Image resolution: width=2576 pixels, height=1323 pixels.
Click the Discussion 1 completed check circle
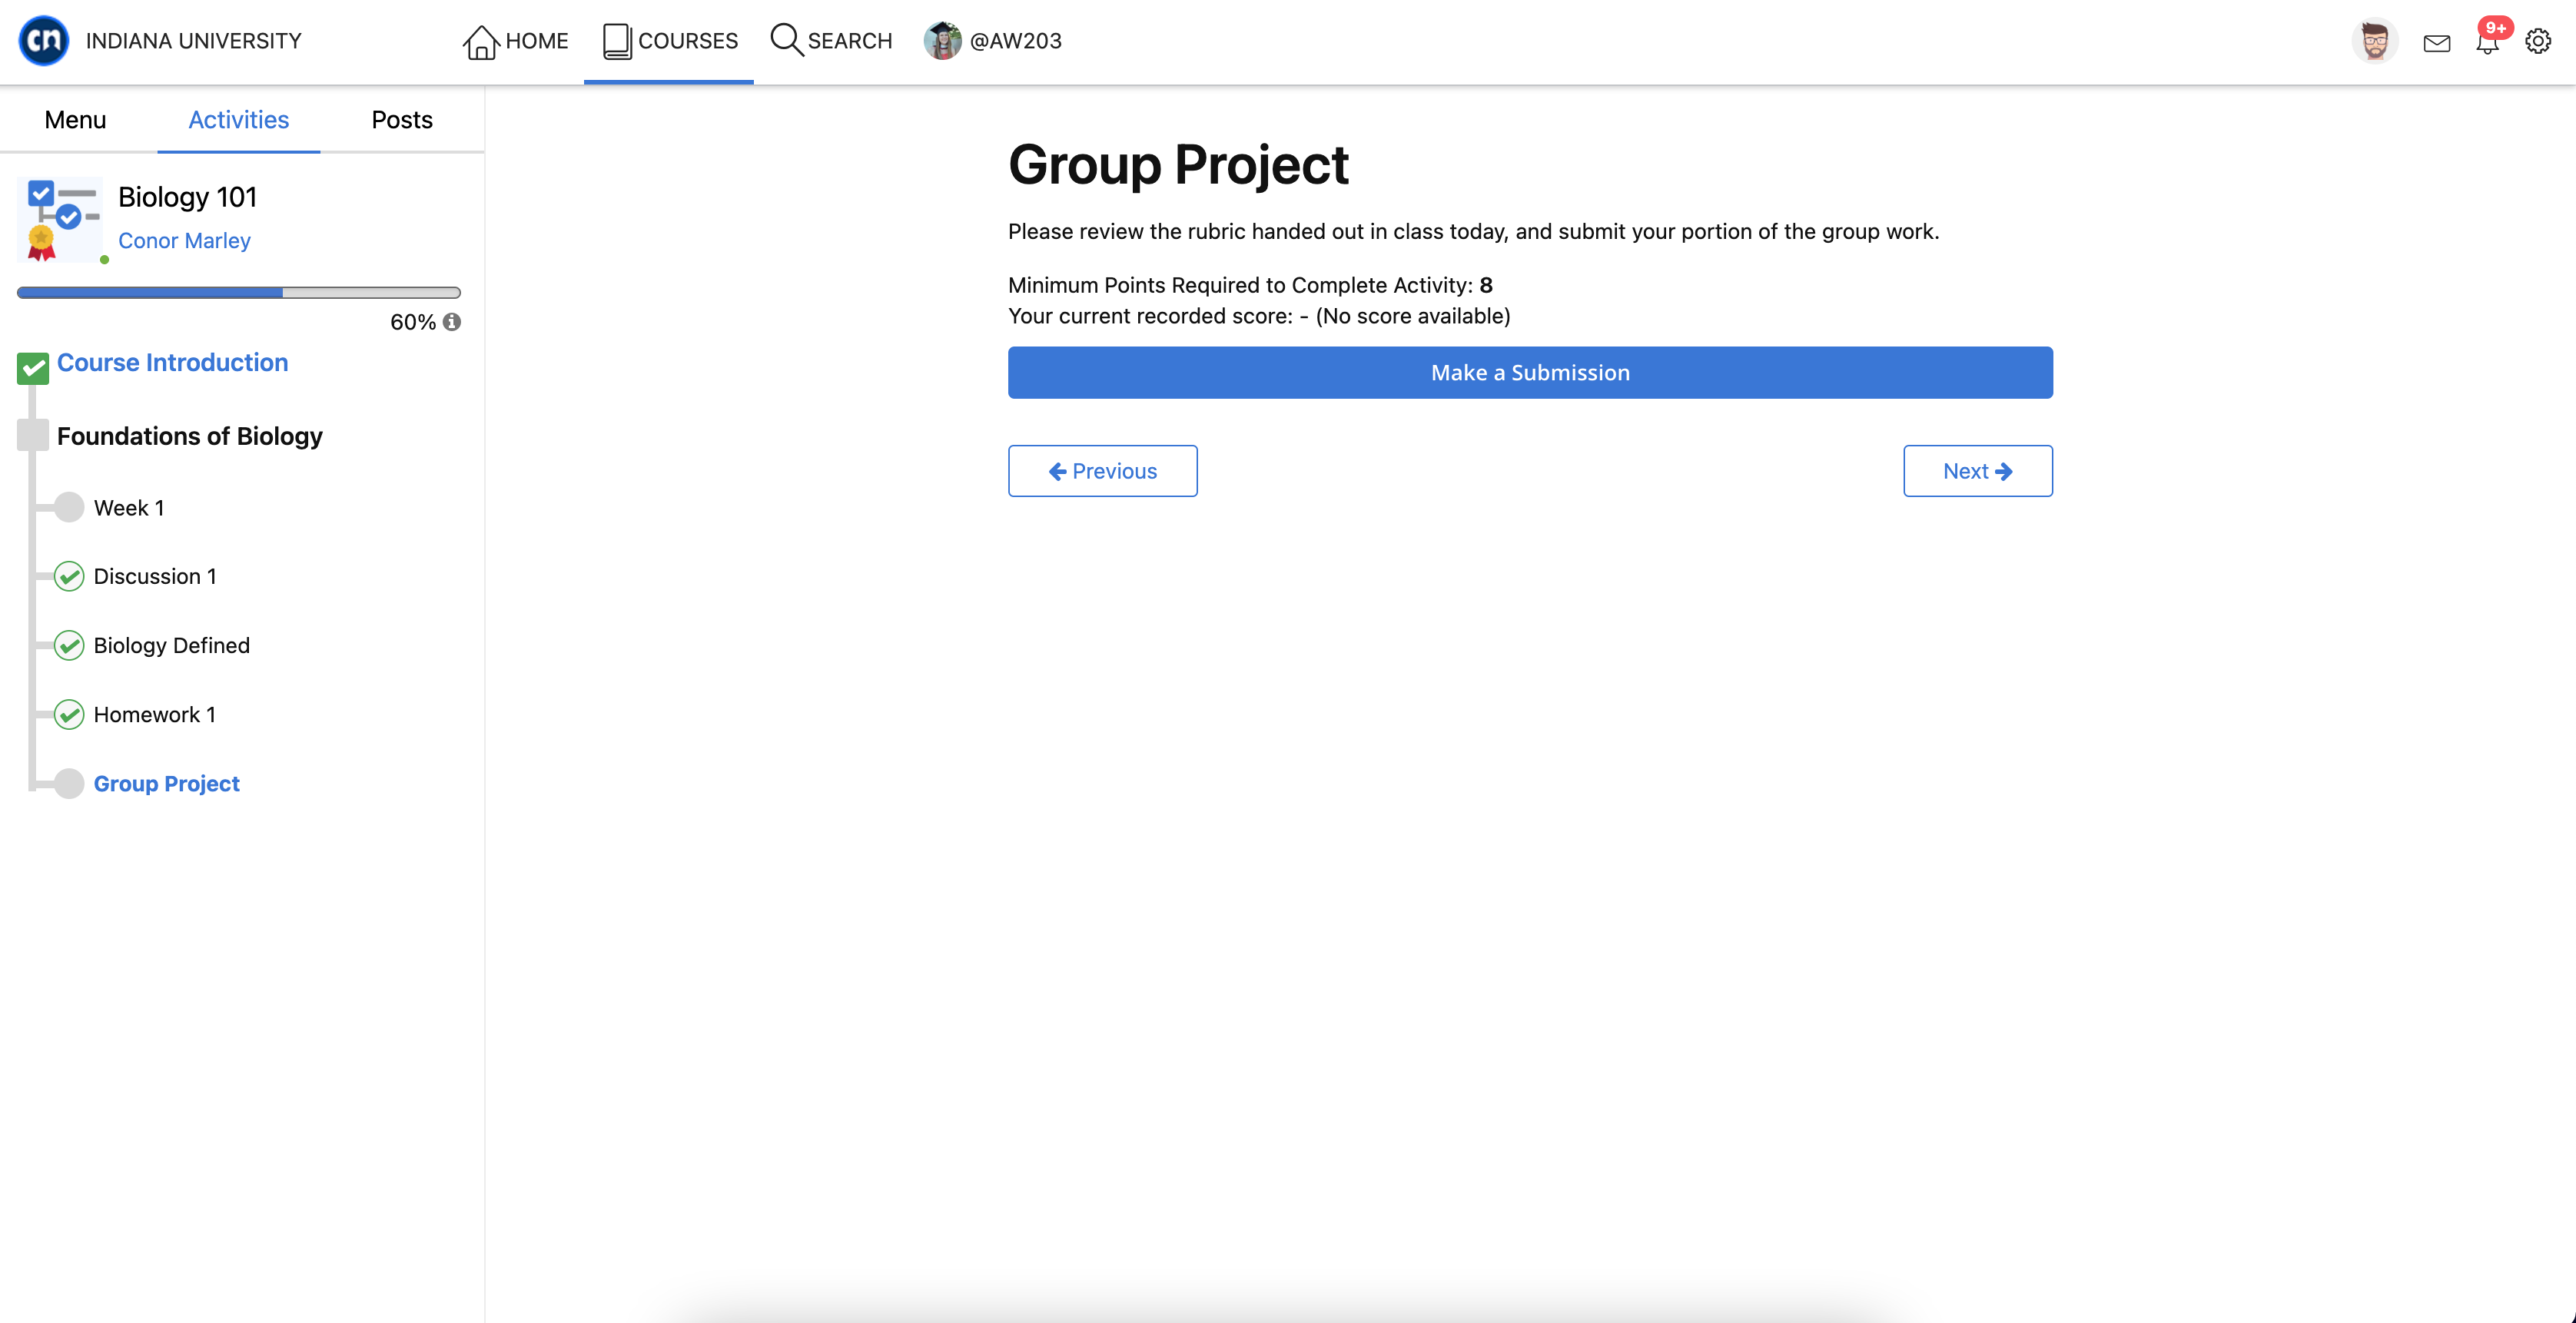point(69,576)
